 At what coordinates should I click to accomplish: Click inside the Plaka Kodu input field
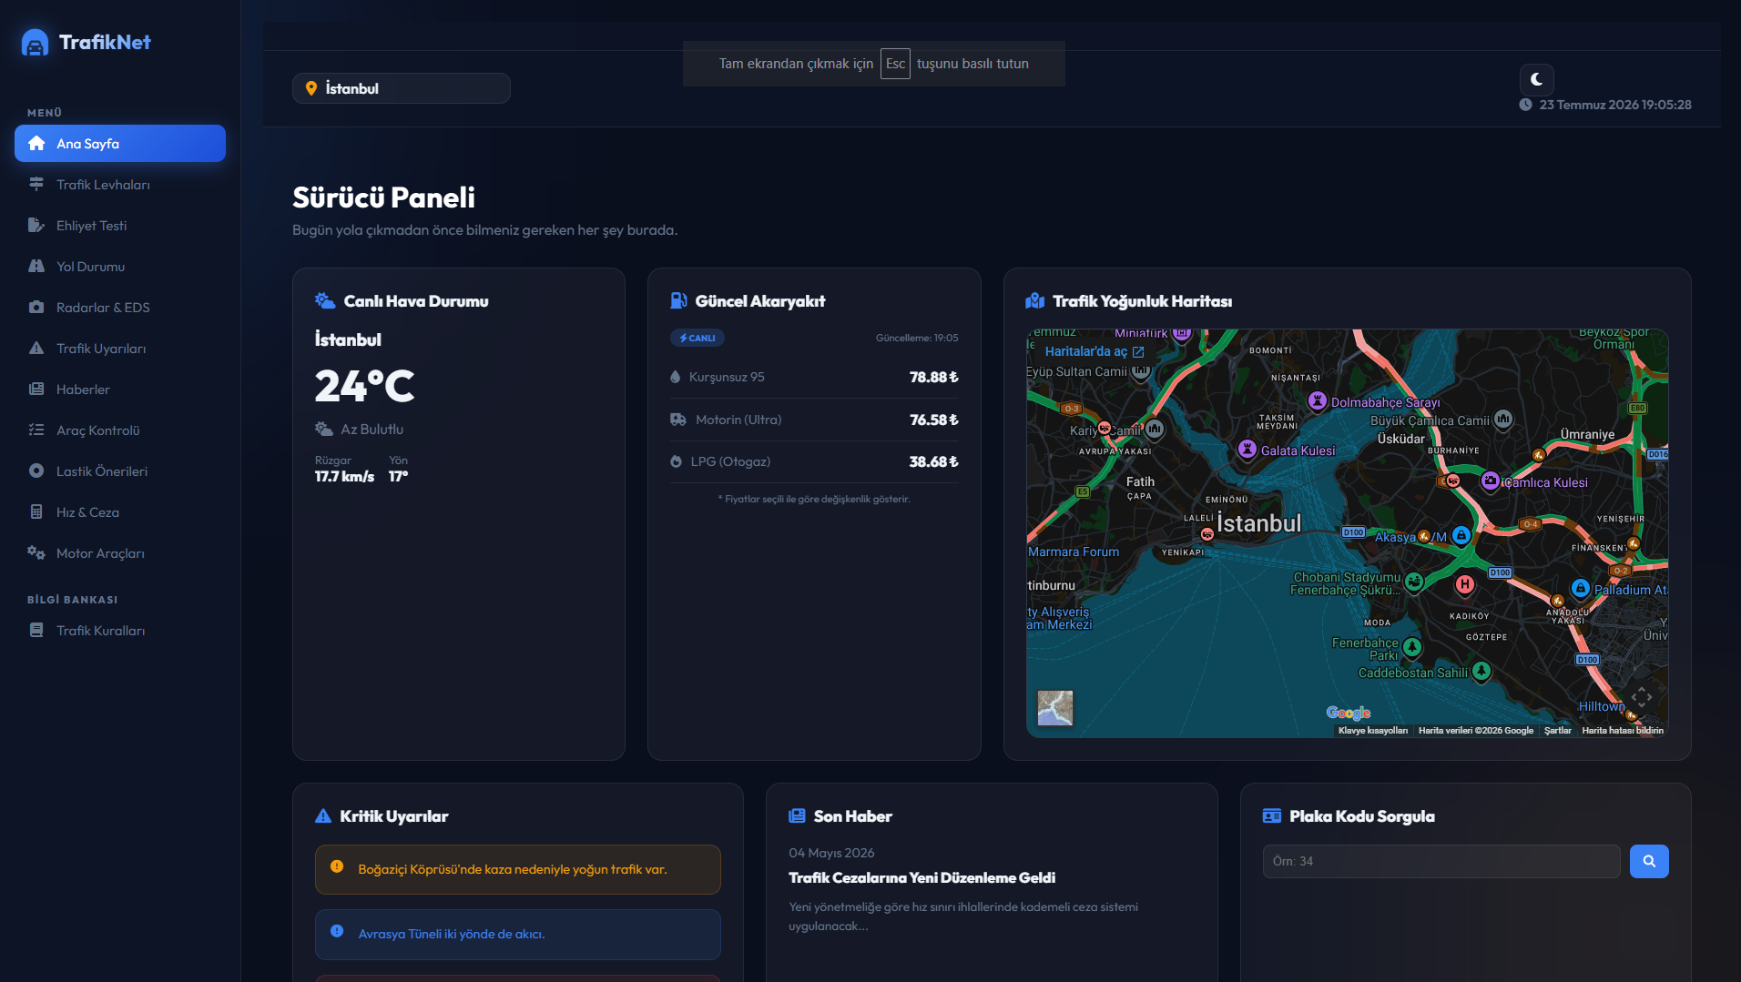click(x=1441, y=861)
